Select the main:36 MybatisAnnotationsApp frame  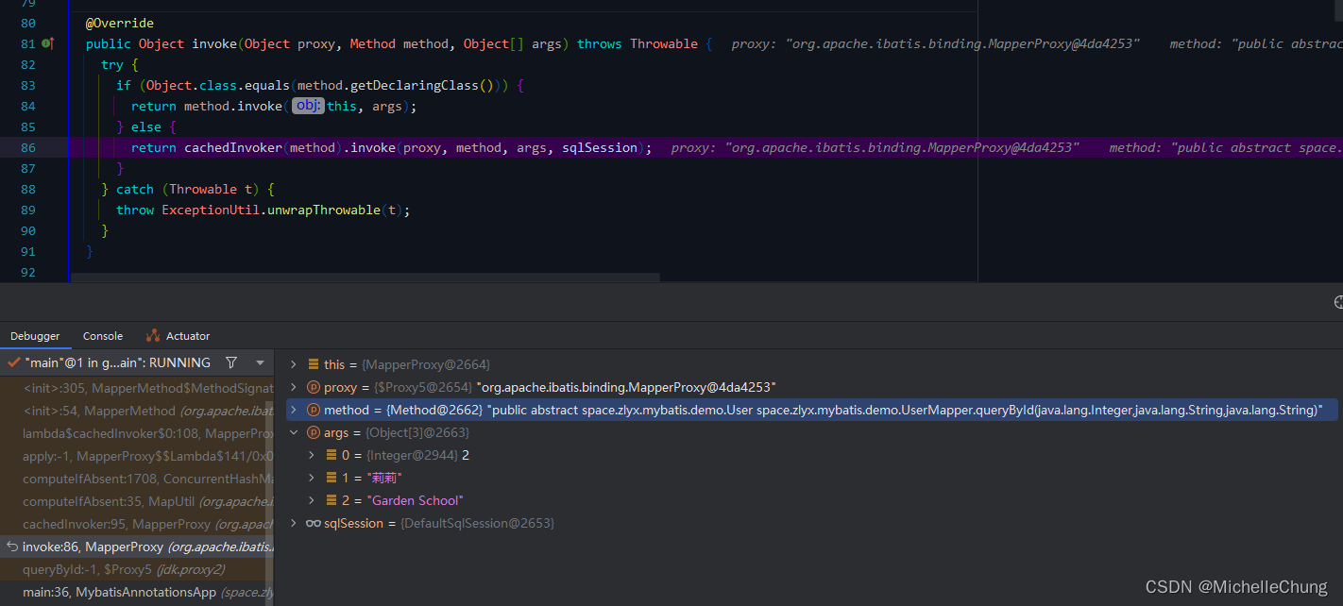(137, 592)
